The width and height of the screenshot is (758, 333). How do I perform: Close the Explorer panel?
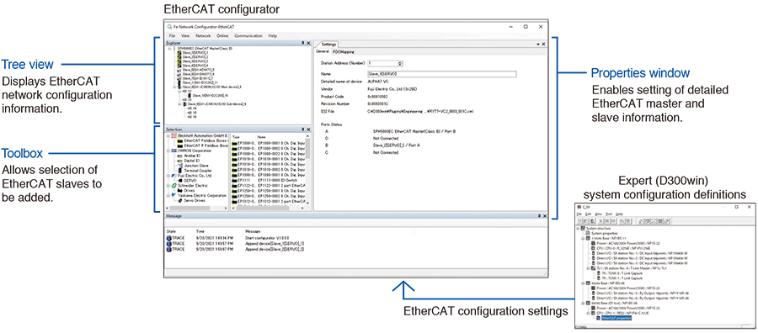(308, 43)
